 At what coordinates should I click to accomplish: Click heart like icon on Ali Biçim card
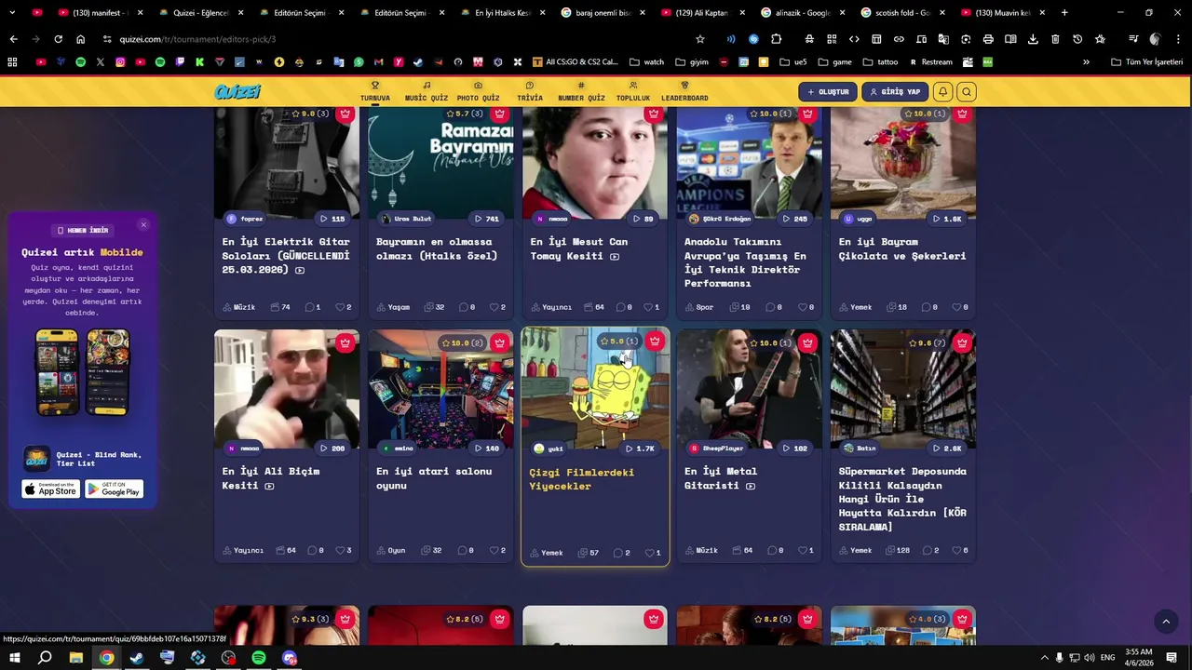pyautogui.click(x=340, y=550)
